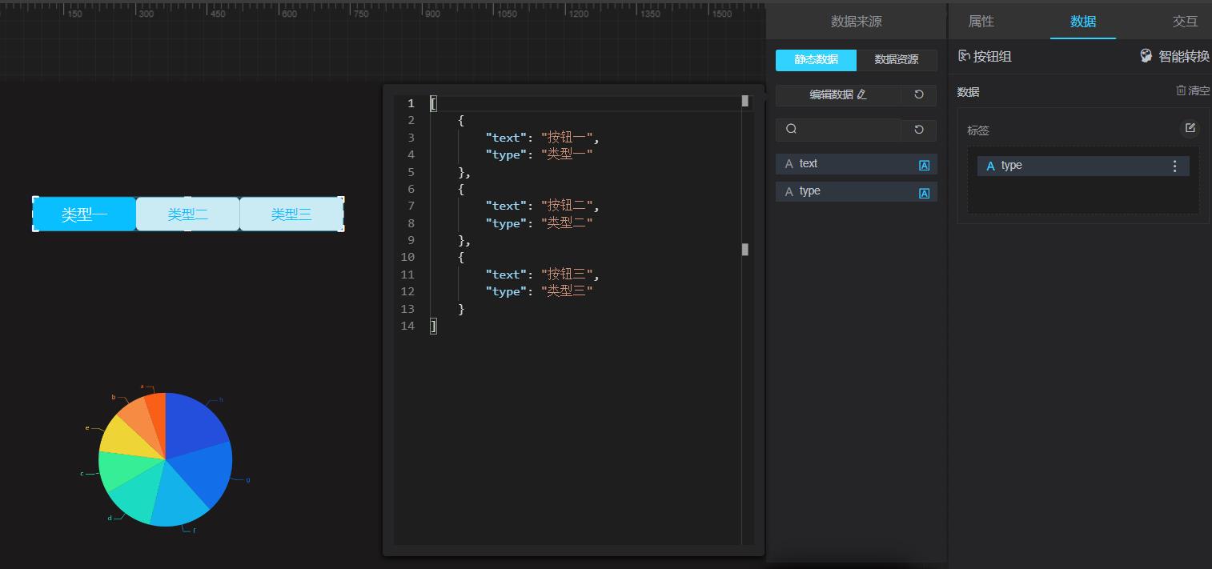Click the edit icon next to 标签
The image size is (1212, 569).
point(1190,128)
